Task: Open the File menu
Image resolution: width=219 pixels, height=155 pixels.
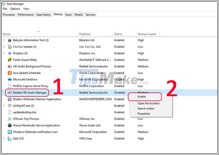Action: tap(5, 9)
